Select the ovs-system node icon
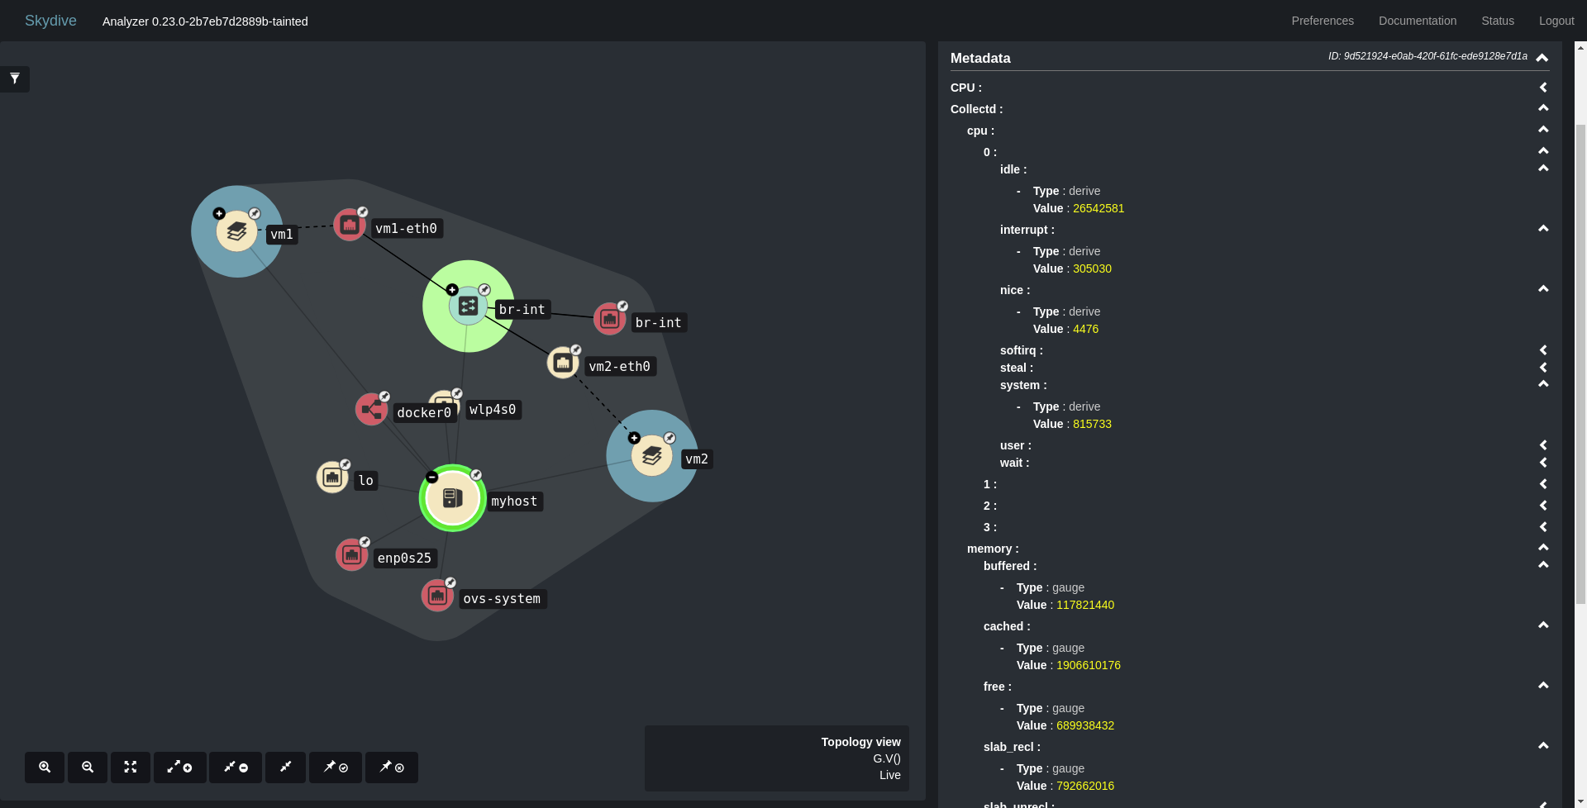The width and height of the screenshot is (1587, 808). point(437,595)
